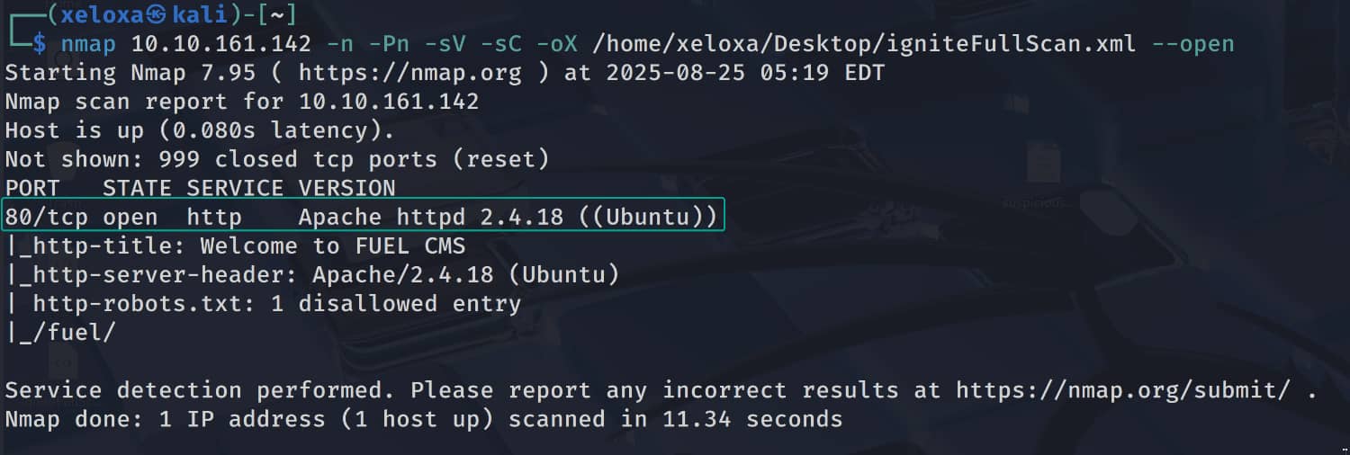Viewport: 1350px width, 455px height.
Task: Click the dollar sign prompt symbol
Action: point(40,44)
